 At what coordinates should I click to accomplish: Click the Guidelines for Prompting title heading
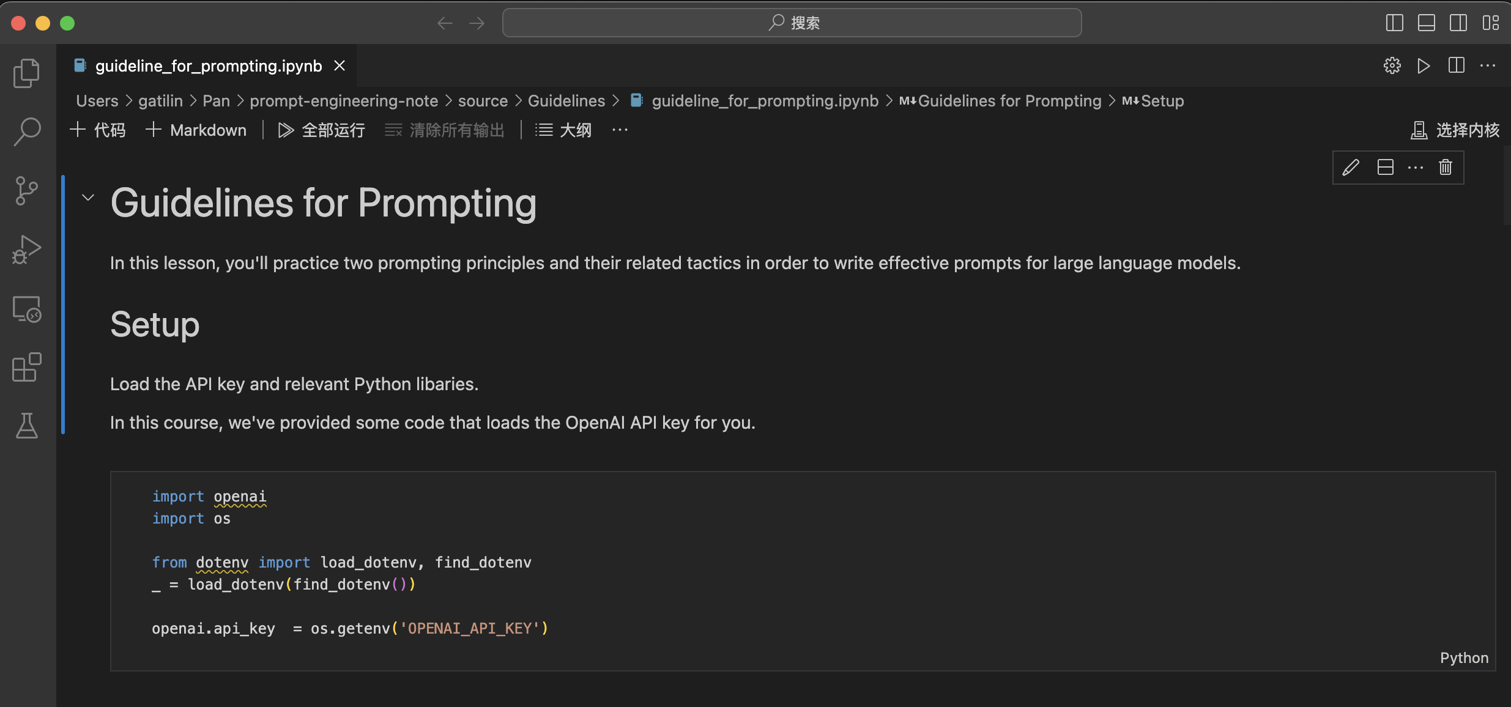323,203
